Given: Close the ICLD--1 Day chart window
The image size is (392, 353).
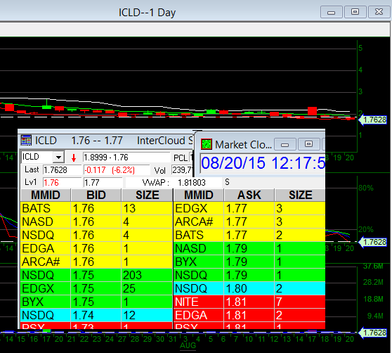Looking at the screenshot, I should (379, 12).
